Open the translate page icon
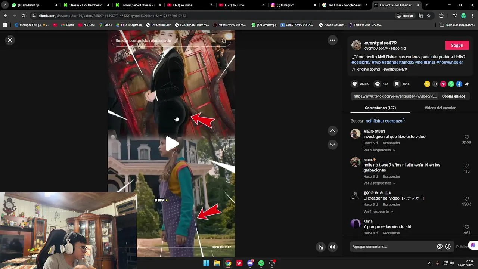The width and height of the screenshot is (478, 269). [x=420, y=16]
